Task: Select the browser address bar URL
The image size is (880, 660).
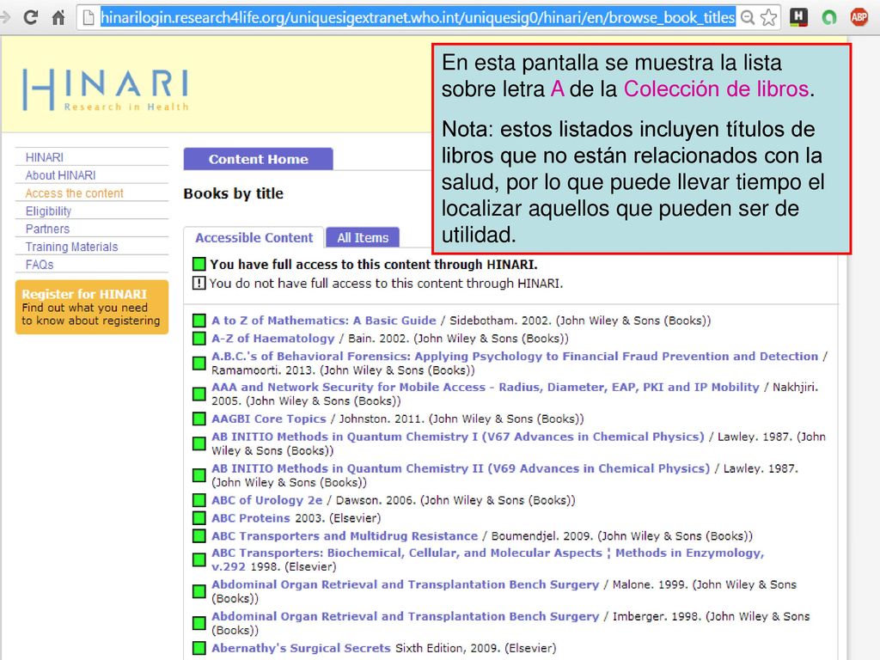Action: click(418, 17)
